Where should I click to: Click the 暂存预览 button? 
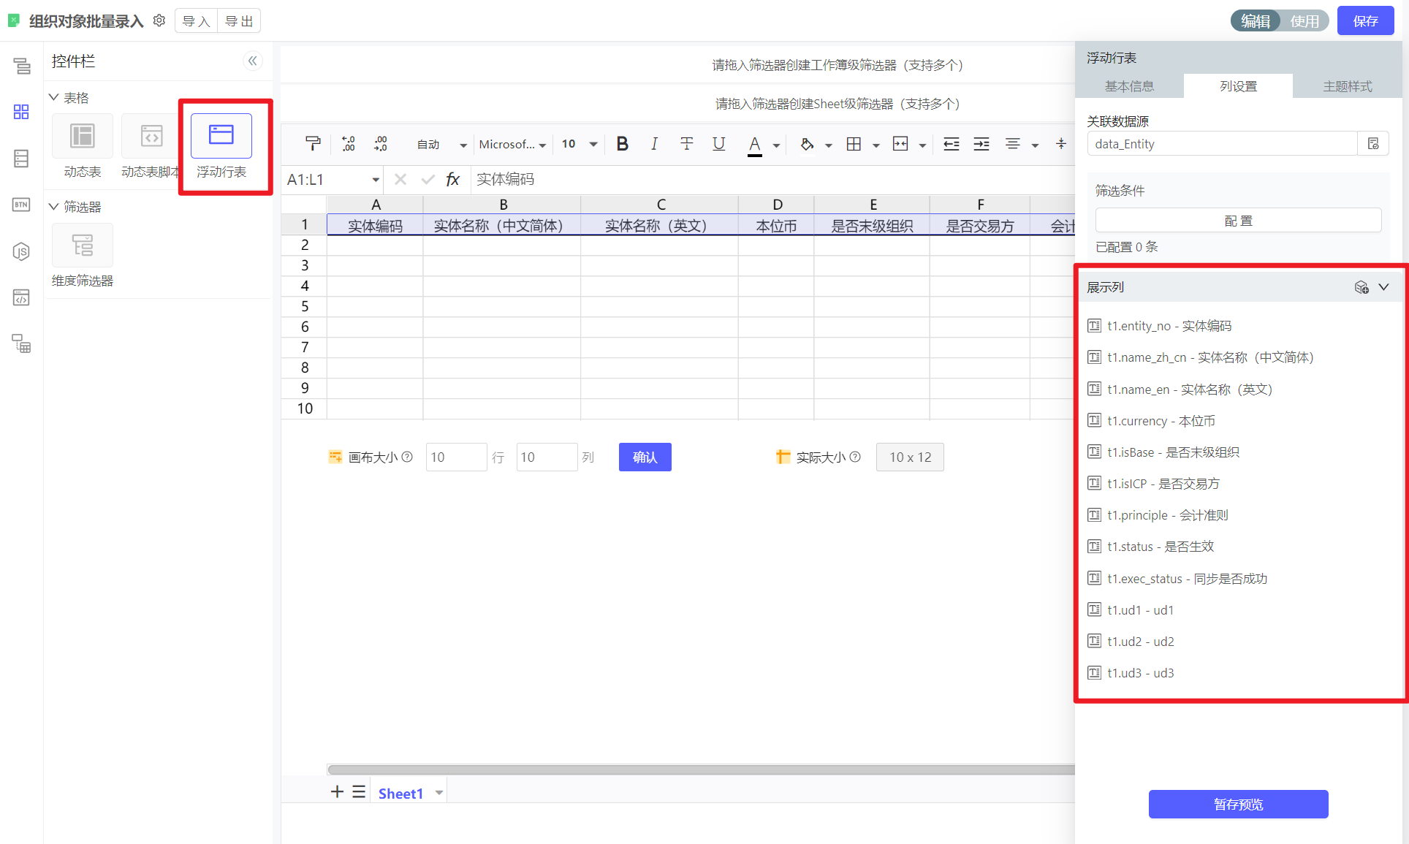point(1238,804)
